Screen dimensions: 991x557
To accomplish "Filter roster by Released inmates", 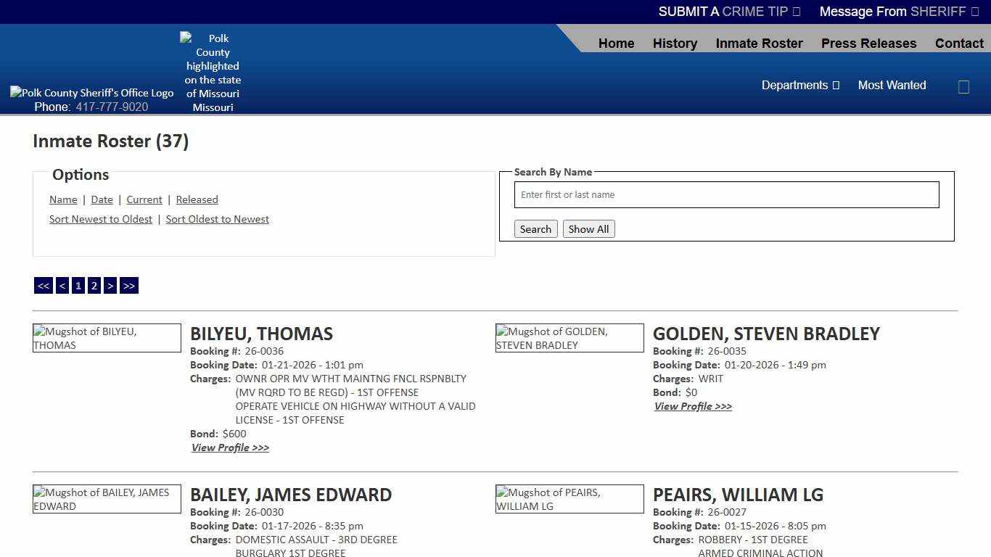I will coord(197,199).
